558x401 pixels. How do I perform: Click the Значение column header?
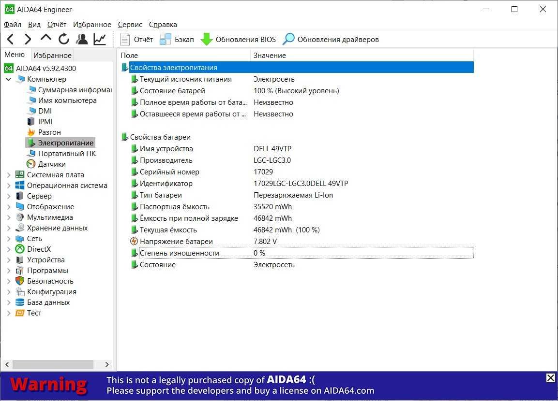[362, 56]
